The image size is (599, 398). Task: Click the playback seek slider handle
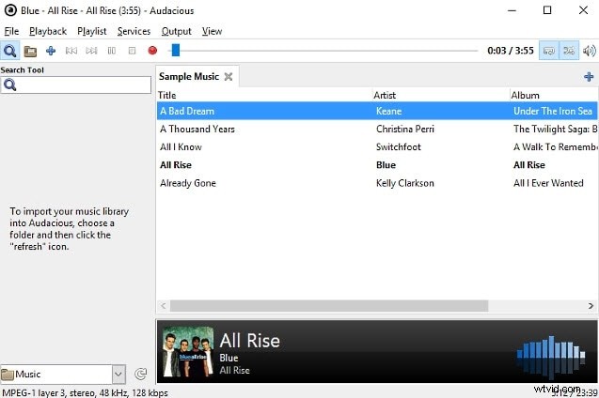click(x=175, y=51)
